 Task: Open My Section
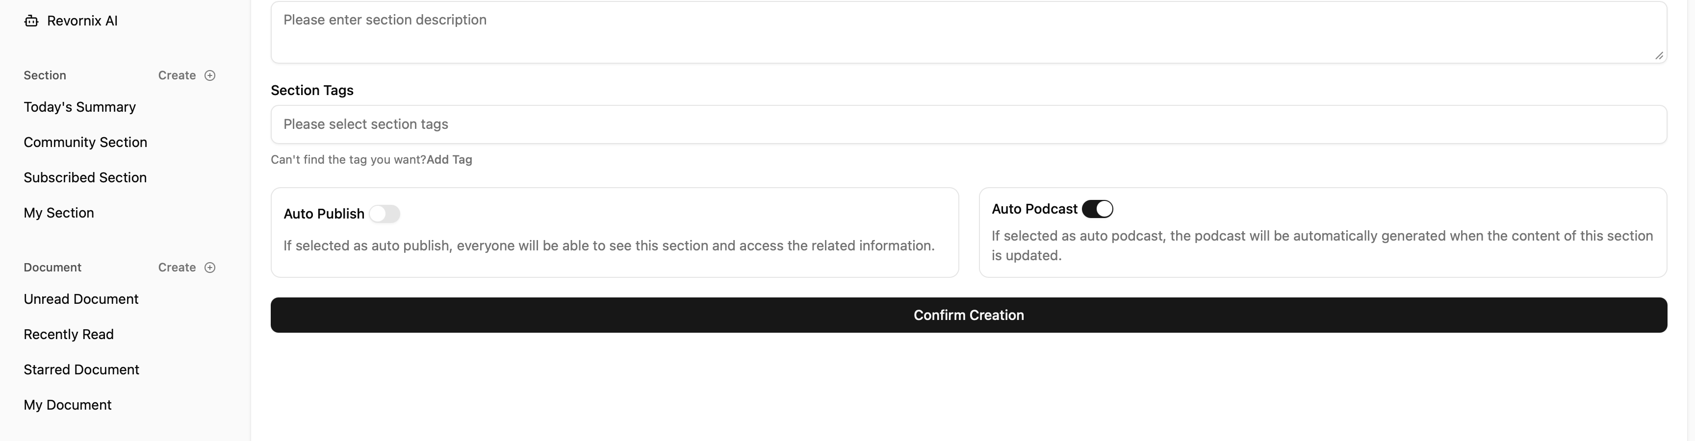point(58,213)
